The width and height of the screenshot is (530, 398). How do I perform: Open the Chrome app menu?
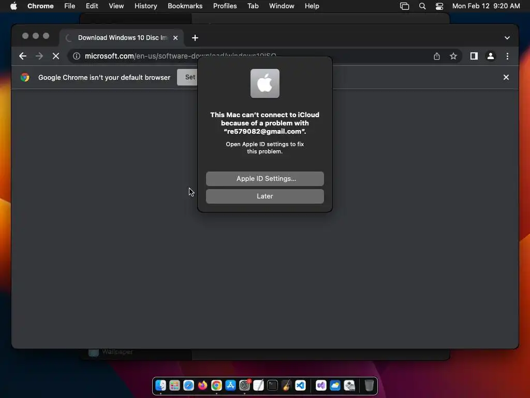(40, 6)
